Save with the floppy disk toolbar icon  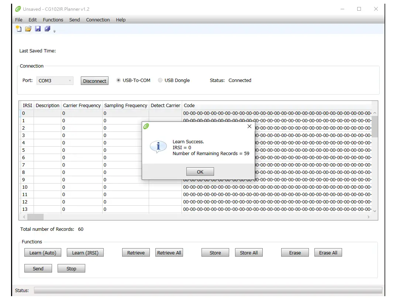point(38,29)
